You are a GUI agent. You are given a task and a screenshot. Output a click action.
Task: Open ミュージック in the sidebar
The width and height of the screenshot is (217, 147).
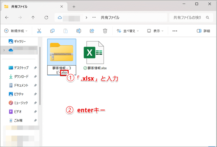coord(18,103)
